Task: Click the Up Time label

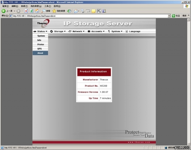Action: click(93, 98)
